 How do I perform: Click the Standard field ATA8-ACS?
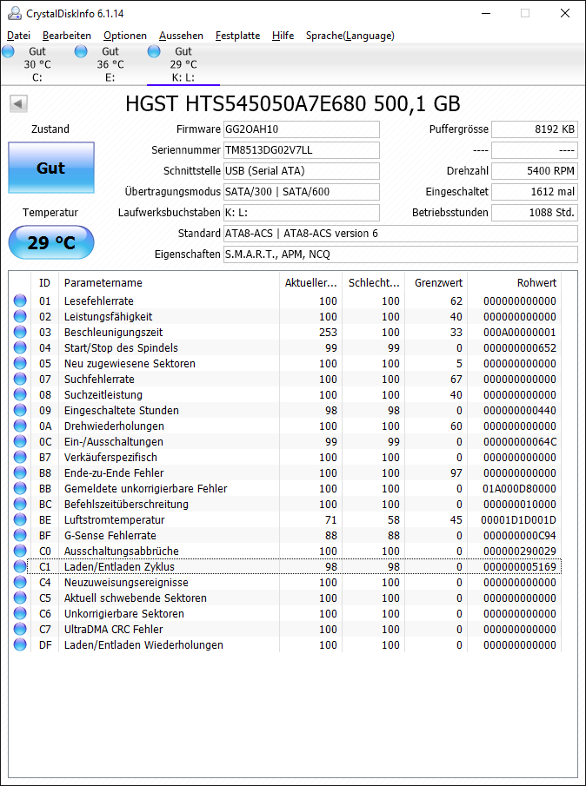tap(400, 234)
